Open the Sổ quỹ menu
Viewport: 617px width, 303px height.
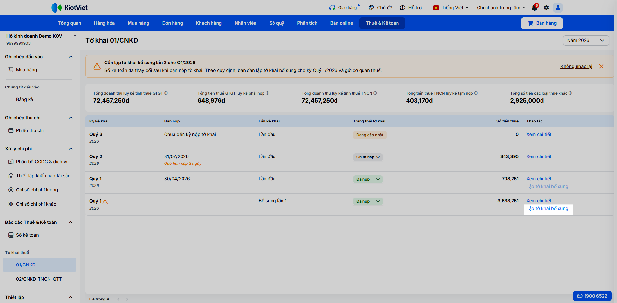pyautogui.click(x=277, y=23)
